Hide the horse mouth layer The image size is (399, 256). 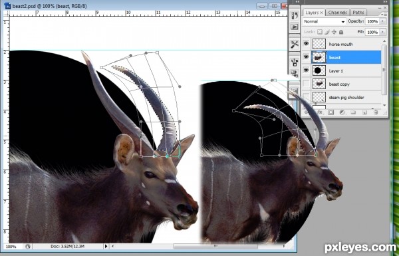tap(306, 44)
